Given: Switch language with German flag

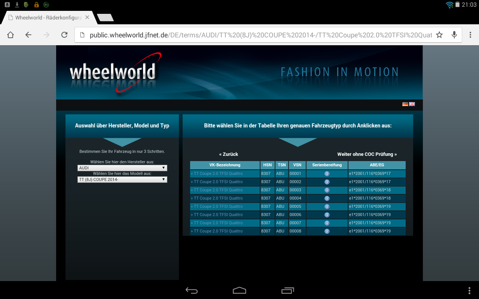Looking at the screenshot, I should 405,104.
